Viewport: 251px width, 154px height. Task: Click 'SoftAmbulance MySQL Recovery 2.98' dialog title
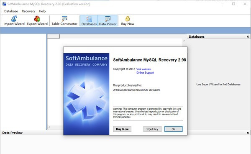(x=149, y=60)
